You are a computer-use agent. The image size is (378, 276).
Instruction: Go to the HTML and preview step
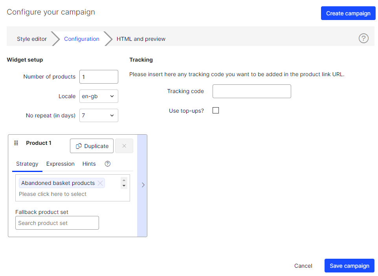coord(141,39)
